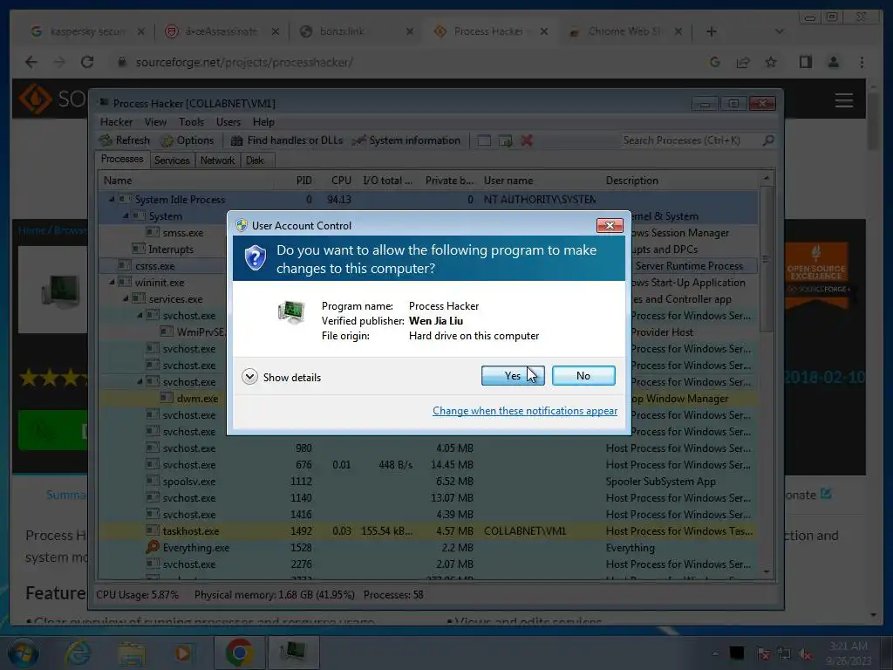Open the Windows Start menu
The image size is (893, 670).
click(x=23, y=653)
